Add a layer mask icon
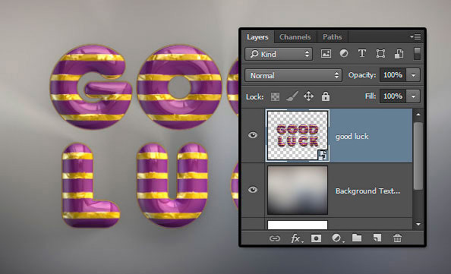 pos(316,238)
